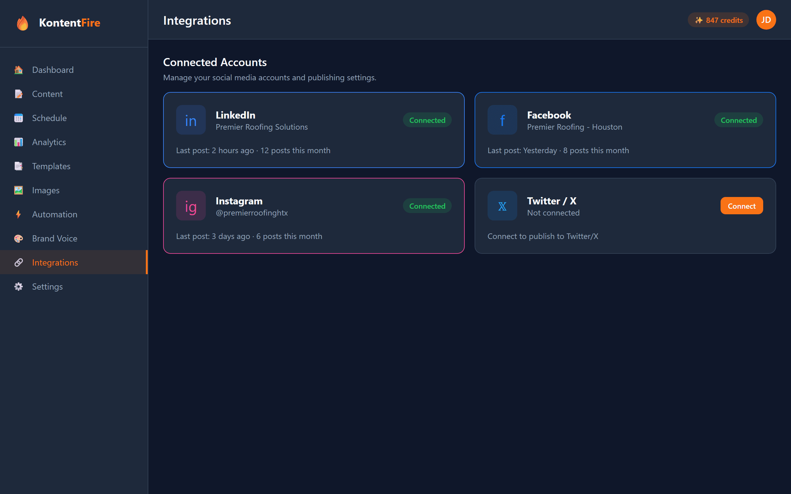Click the LinkedIn platform icon
Screen dimensions: 791x494
191,120
